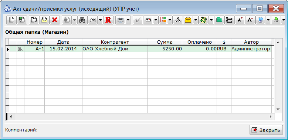This screenshot has width=288, height=140.
Task: Select the ОАО Хлебный Дом cell
Action: pos(115,49)
